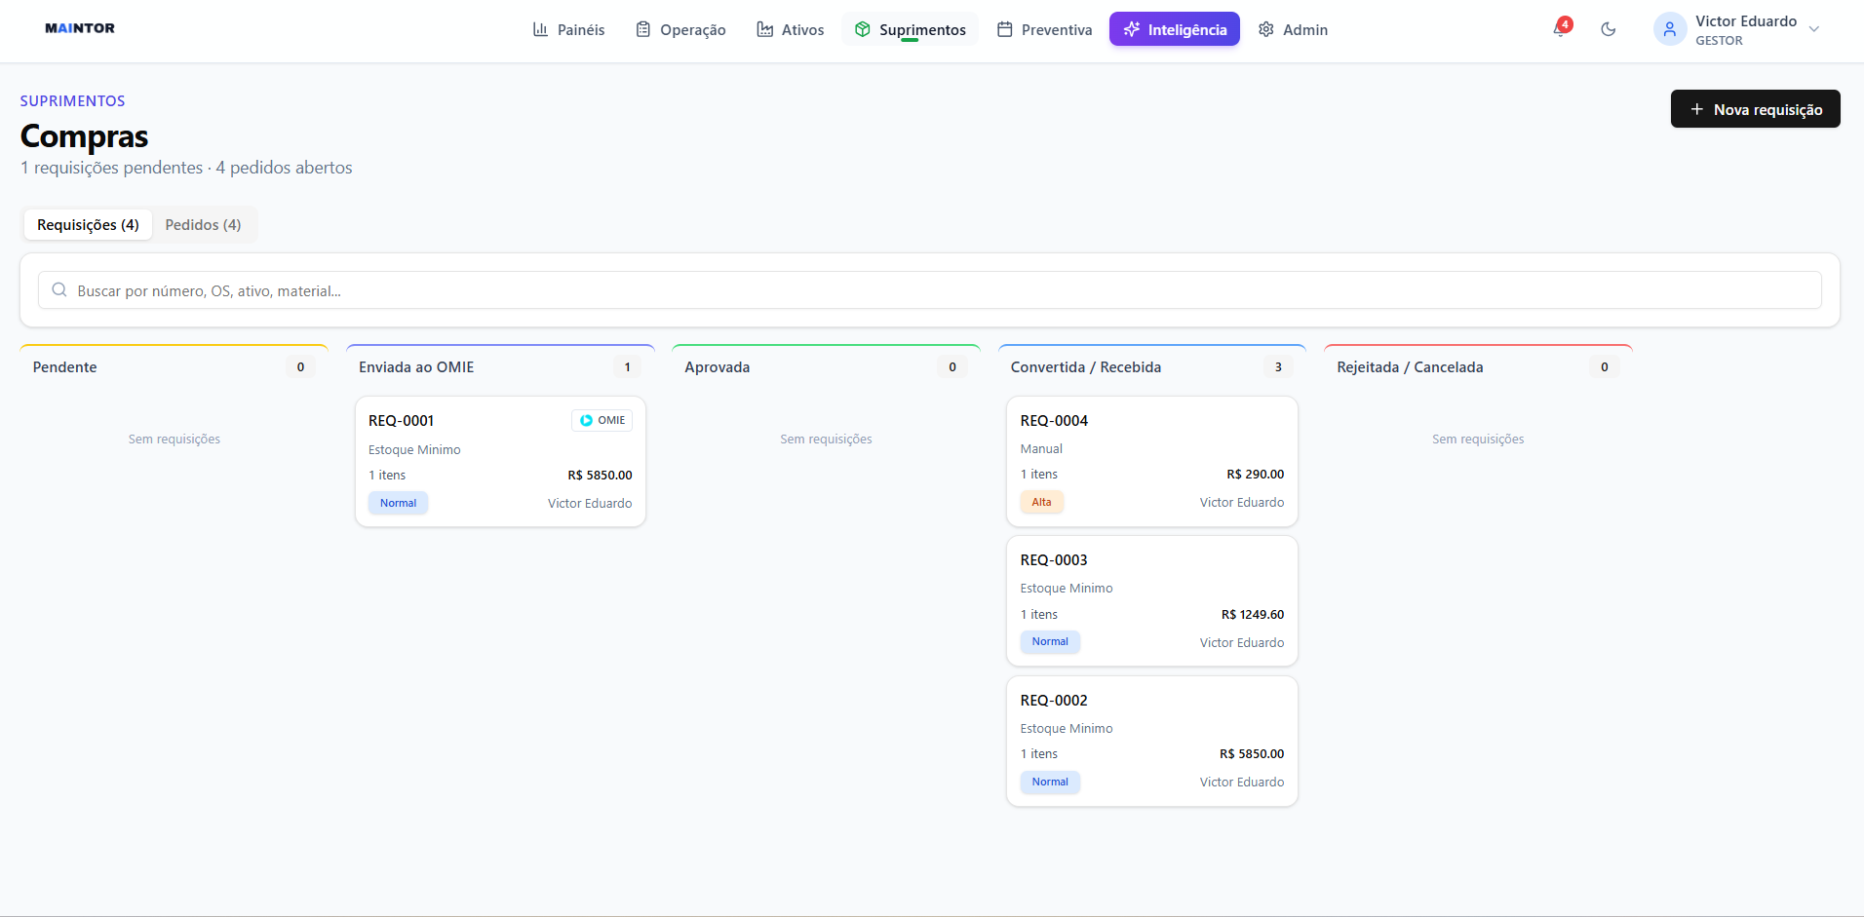Click the R$ 290.00 value
This screenshot has height=917, width=1864.
(1255, 475)
